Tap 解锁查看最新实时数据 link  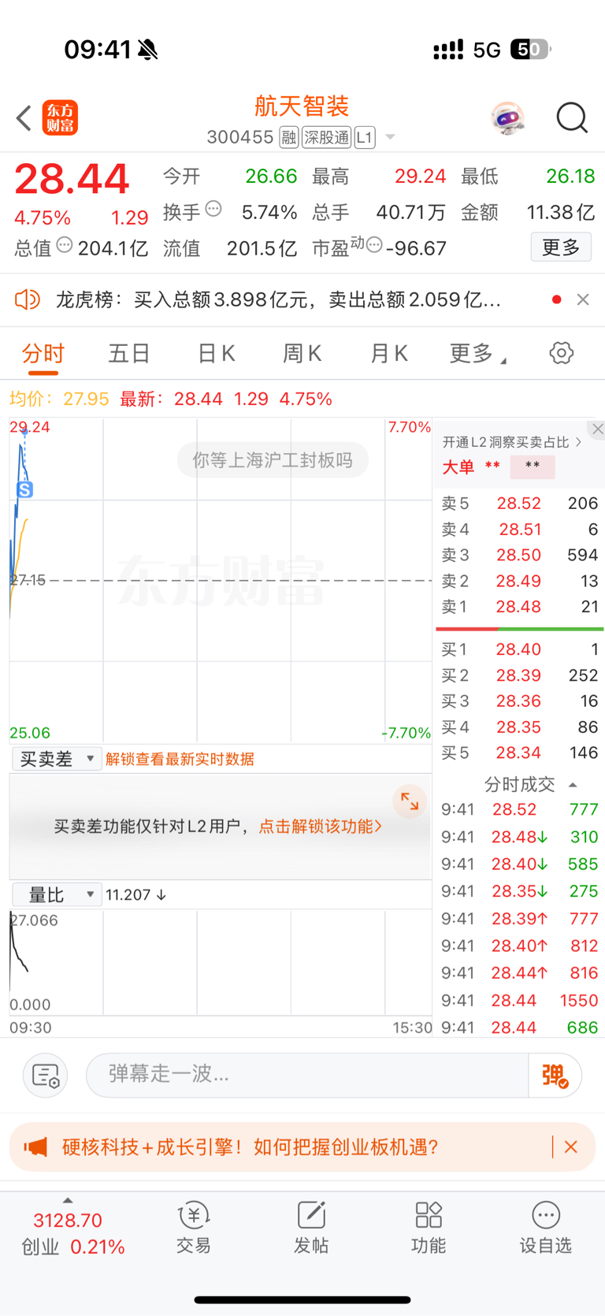[180, 759]
